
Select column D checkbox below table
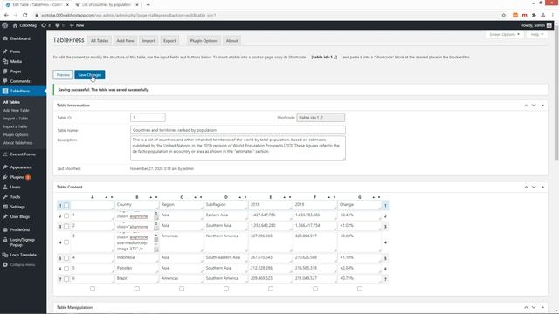pos(226,289)
